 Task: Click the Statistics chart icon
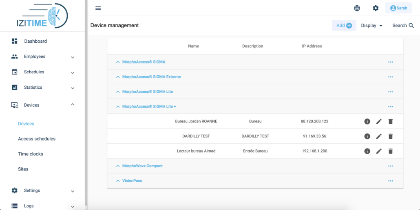coord(14,87)
